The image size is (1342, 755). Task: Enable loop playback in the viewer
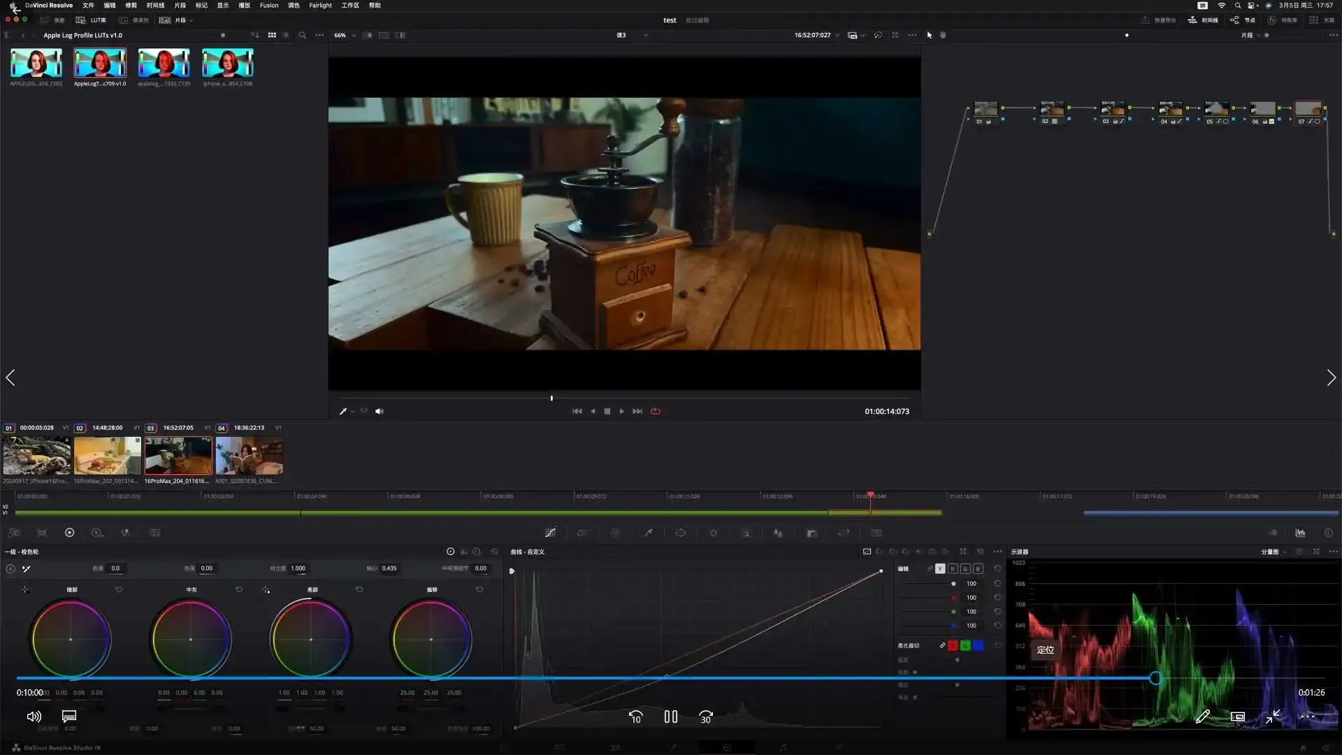pos(656,412)
